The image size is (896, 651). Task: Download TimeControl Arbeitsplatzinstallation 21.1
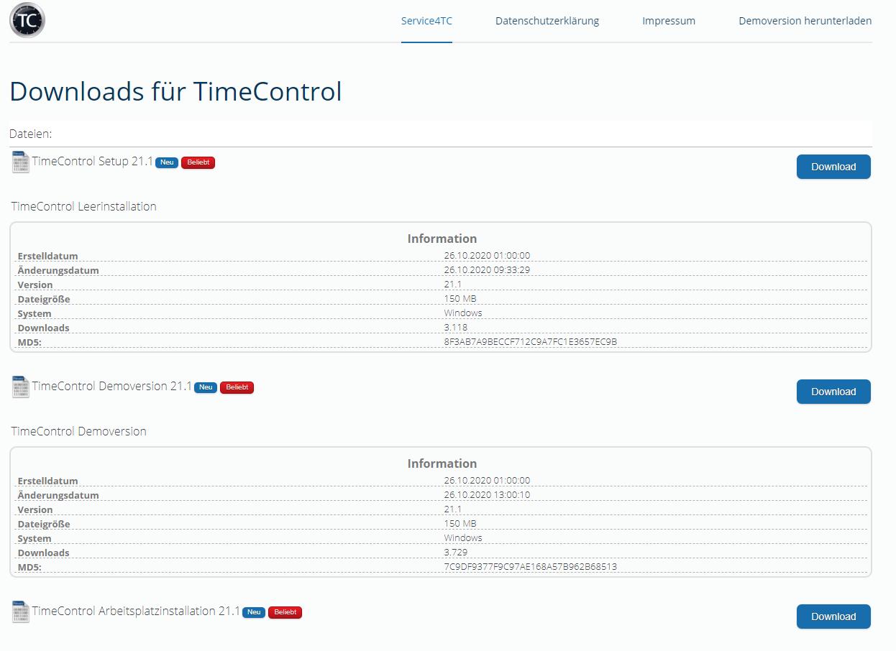[833, 617]
